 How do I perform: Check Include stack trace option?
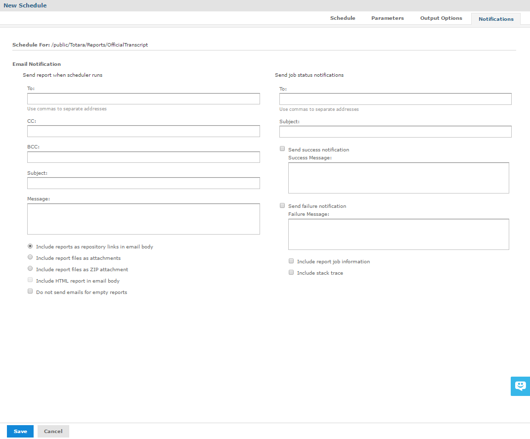291,272
